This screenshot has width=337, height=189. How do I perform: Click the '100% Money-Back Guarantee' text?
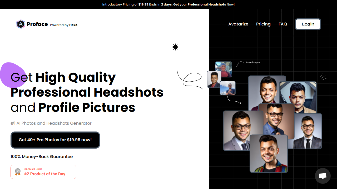click(42, 157)
